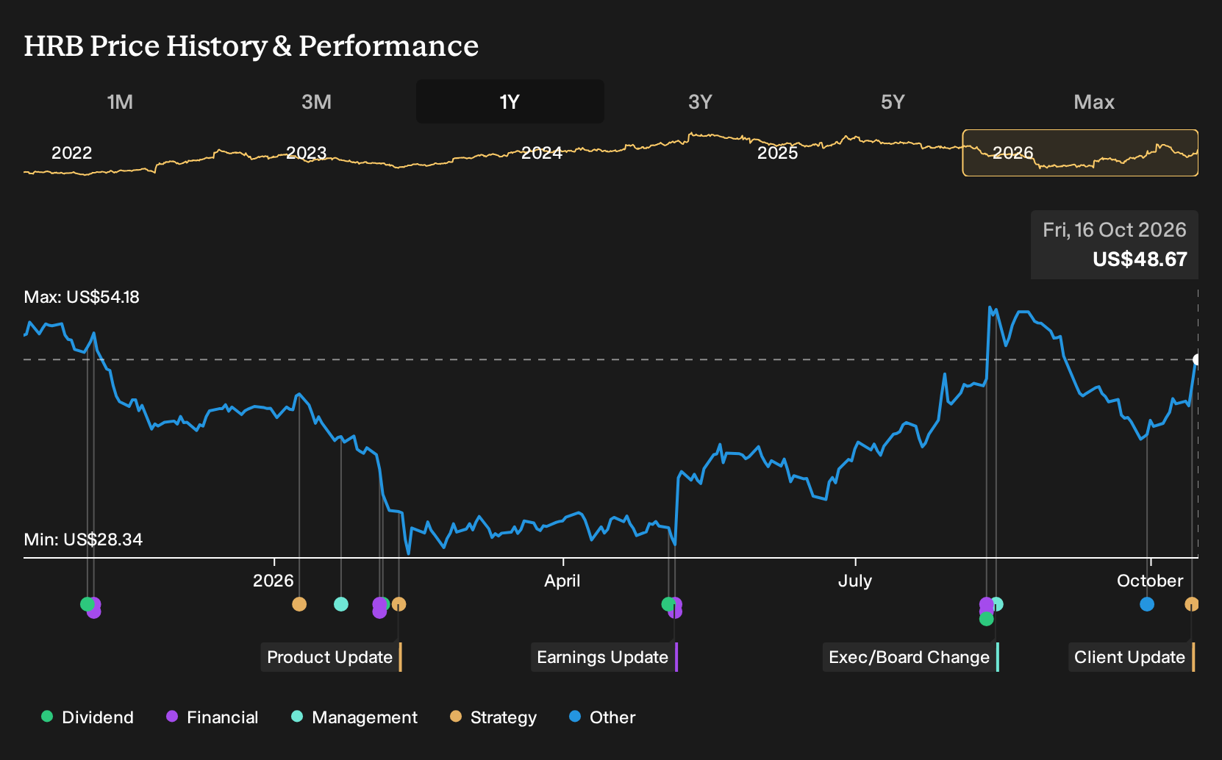The image size is (1222, 760).
Task: Click the orange marker above Product Update
Action: click(x=399, y=604)
